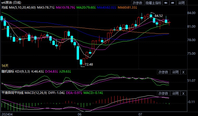Viewport: 198px width, 116px height.
Task: Click the 75.00 price axis label
Action: pos(191,54)
